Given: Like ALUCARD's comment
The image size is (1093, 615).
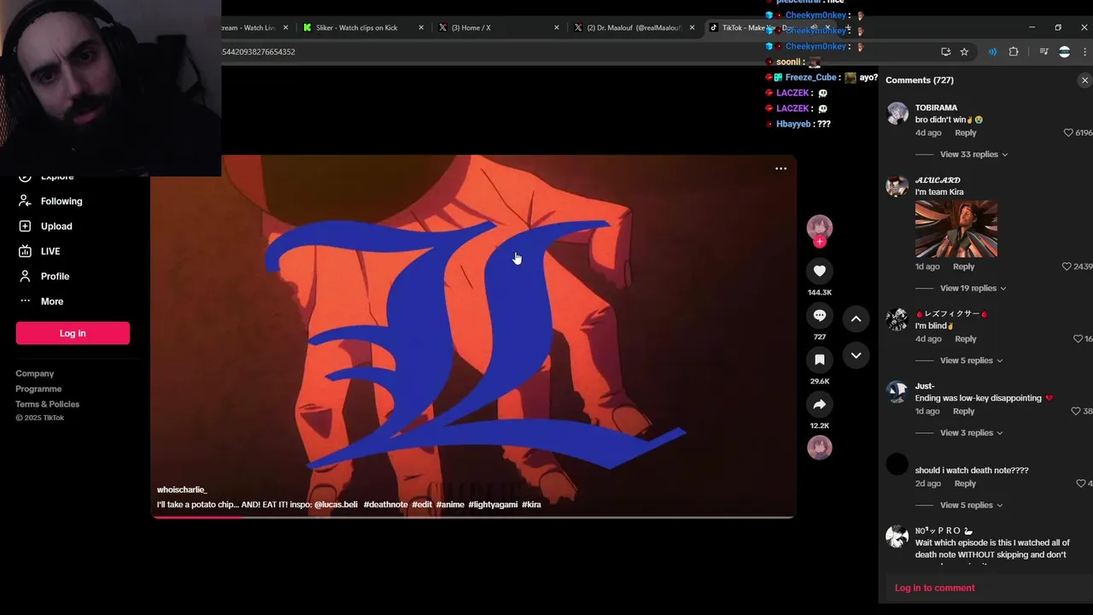Looking at the screenshot, I should [x=1067, y=266].
